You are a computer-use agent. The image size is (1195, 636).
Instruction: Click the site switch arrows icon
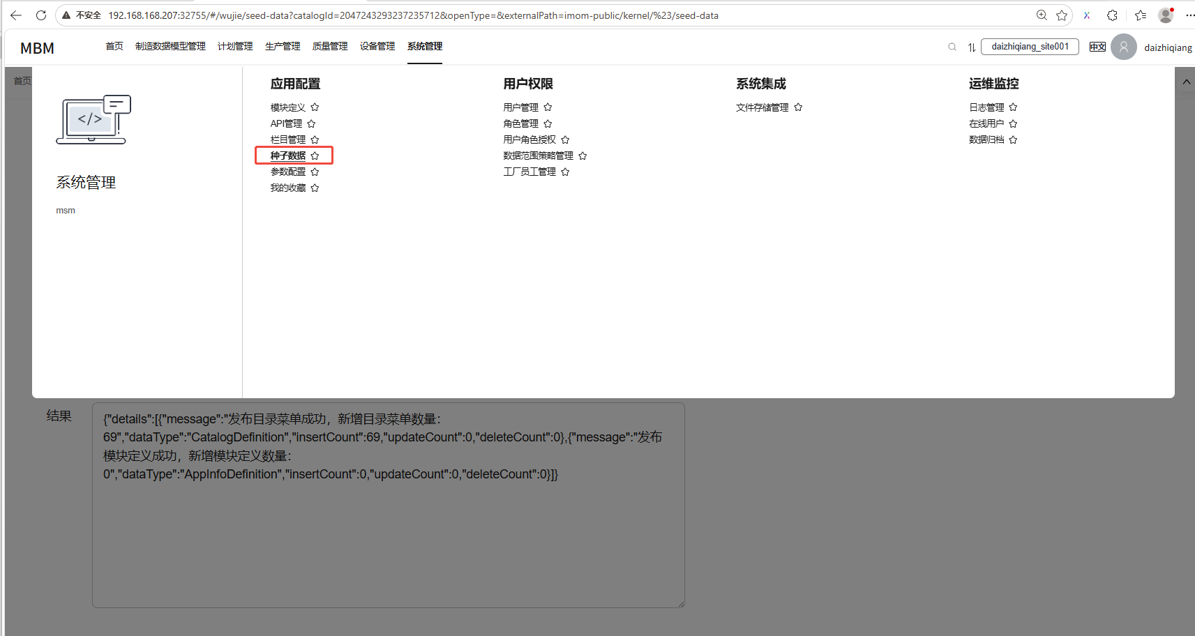(x=972, y=47)
